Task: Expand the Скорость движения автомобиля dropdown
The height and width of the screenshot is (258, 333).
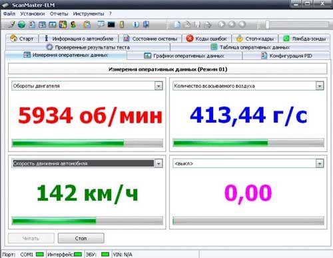Action: (x=159, y=163)
